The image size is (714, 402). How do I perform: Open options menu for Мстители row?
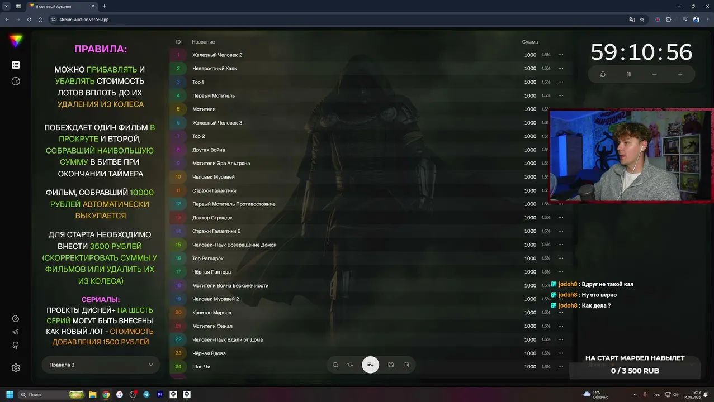tap(561, 109)
